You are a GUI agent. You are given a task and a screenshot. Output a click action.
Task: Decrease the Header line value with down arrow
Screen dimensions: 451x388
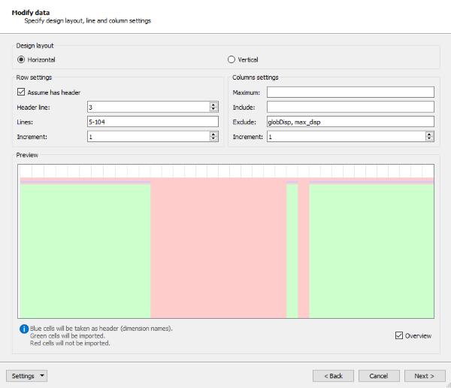(x=213, y=109)
